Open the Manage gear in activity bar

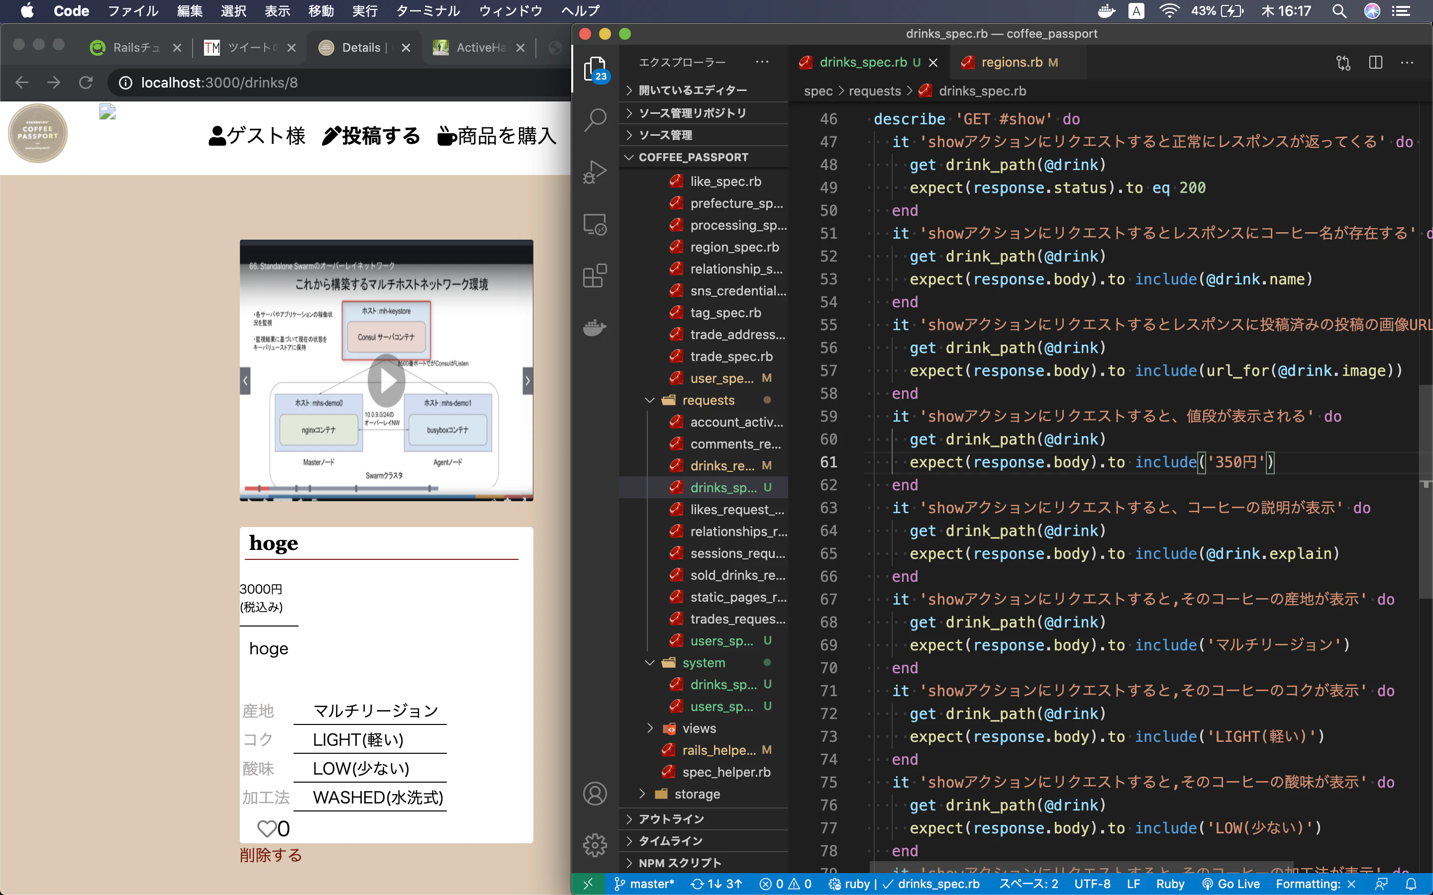(x=595, y=845)
